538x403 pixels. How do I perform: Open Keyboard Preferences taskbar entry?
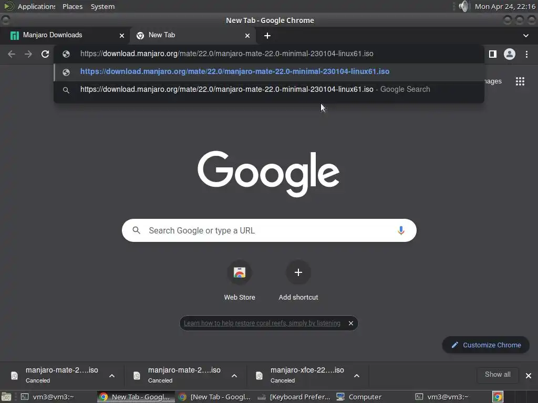click(x=294, y=397)
